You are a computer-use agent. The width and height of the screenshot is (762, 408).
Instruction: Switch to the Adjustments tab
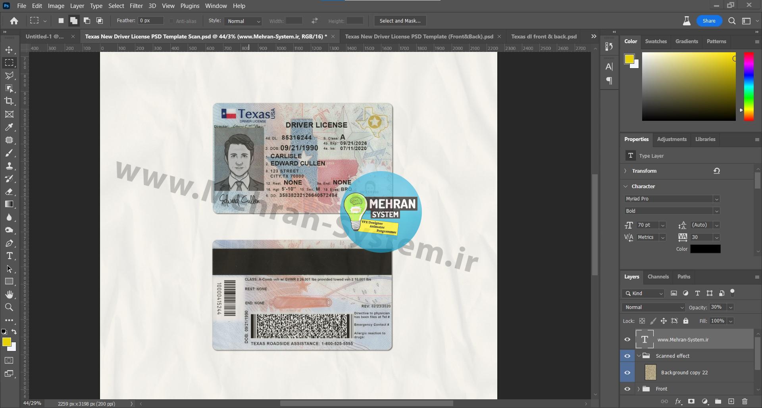point(672,139)
